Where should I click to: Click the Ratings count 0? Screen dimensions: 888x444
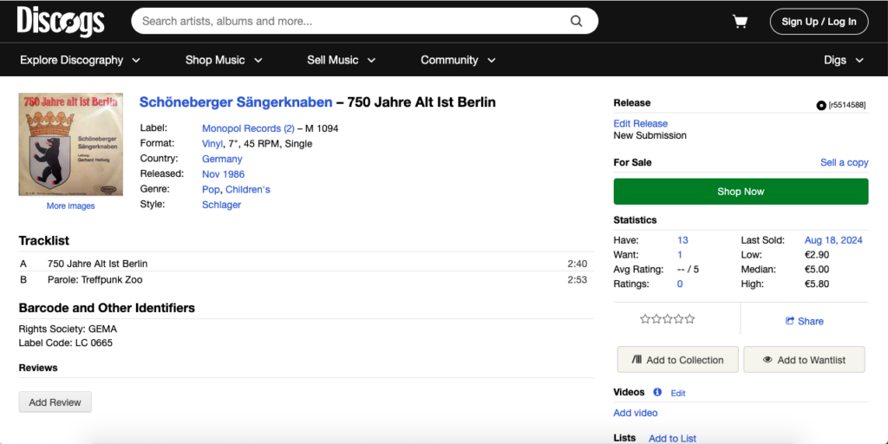(x=680, y=284)
